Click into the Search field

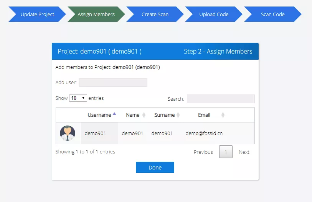(x=221, y=99)
